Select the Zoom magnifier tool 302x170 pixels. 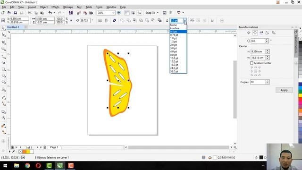click(3, 49)
